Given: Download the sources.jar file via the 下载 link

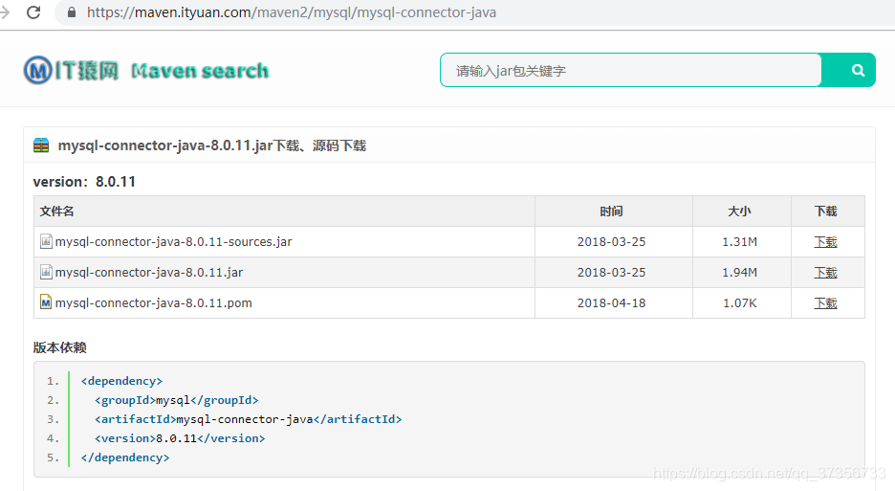Looking at the screenshot, I should pos(825,242).
